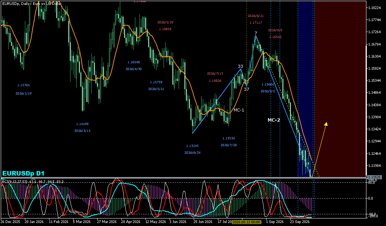386x226 pixels.
Task: Click the red price label 1.14826
Action: coord(215,80)
